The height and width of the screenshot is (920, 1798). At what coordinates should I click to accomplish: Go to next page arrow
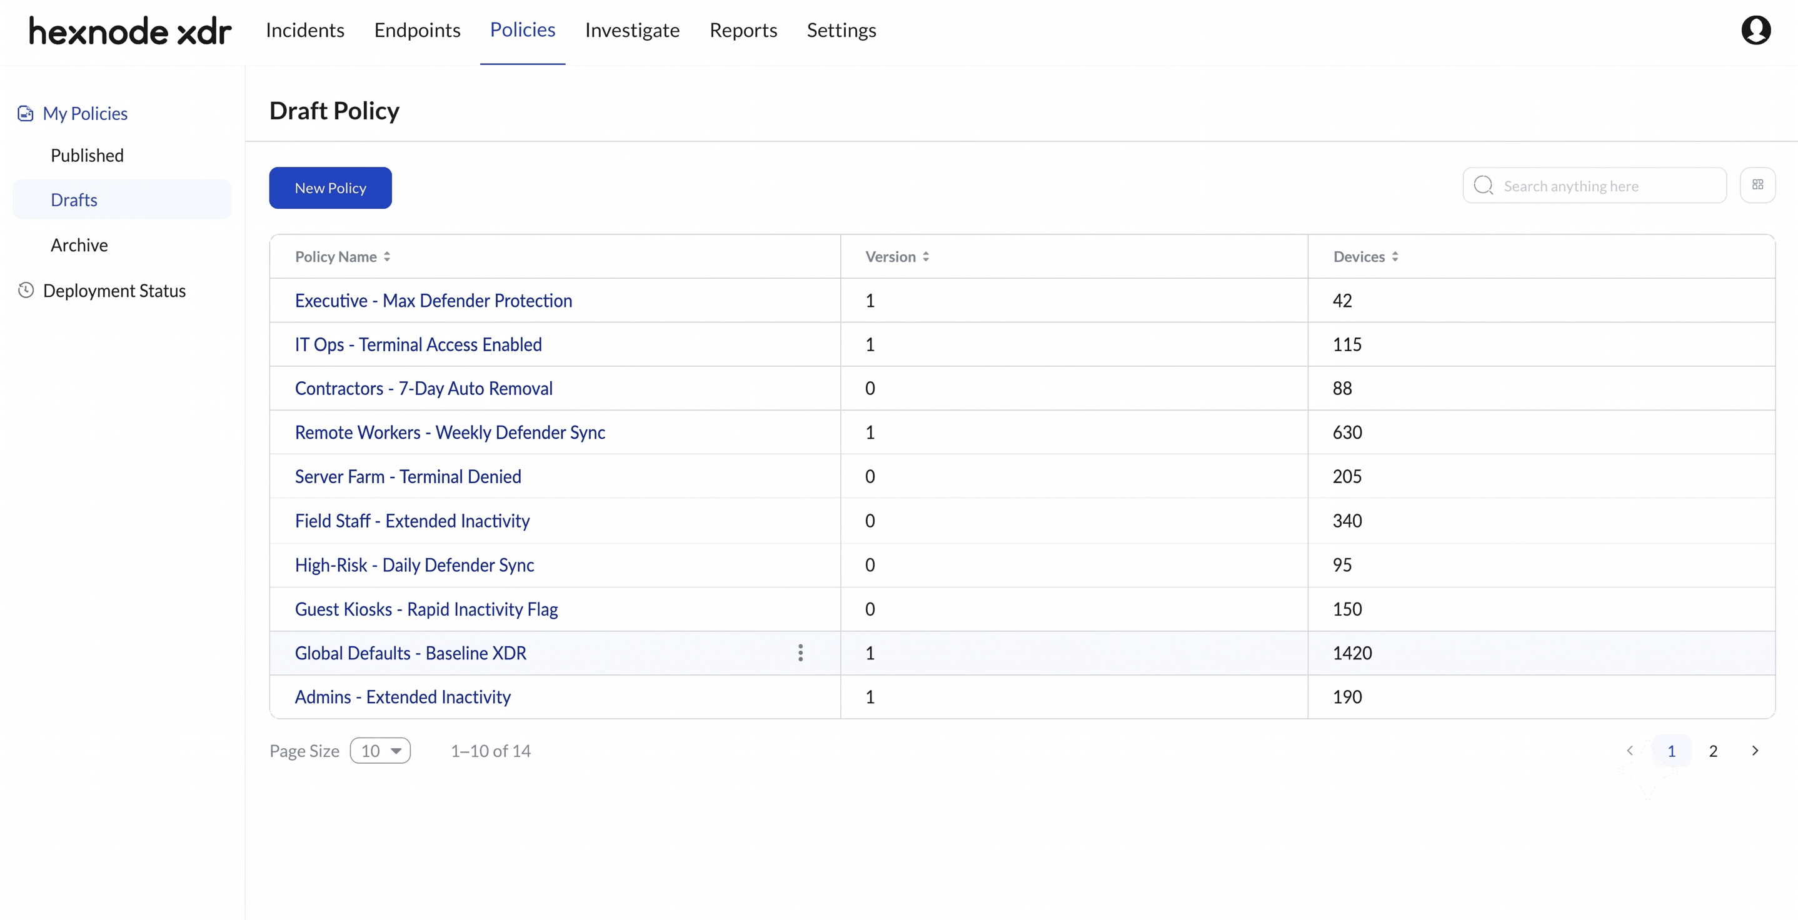(1755, 751)
